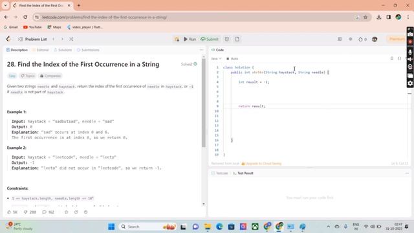Toggle the Auto setting in editor

pos(232,59)
